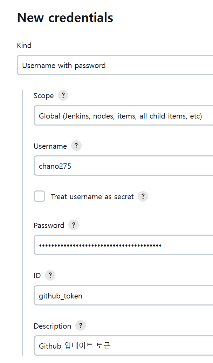Click the Kind label above the dropdown
213x363 pixels.
(x=24, y=46)
